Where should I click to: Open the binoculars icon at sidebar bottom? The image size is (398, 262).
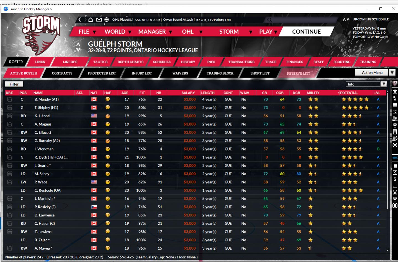point(395,206)
